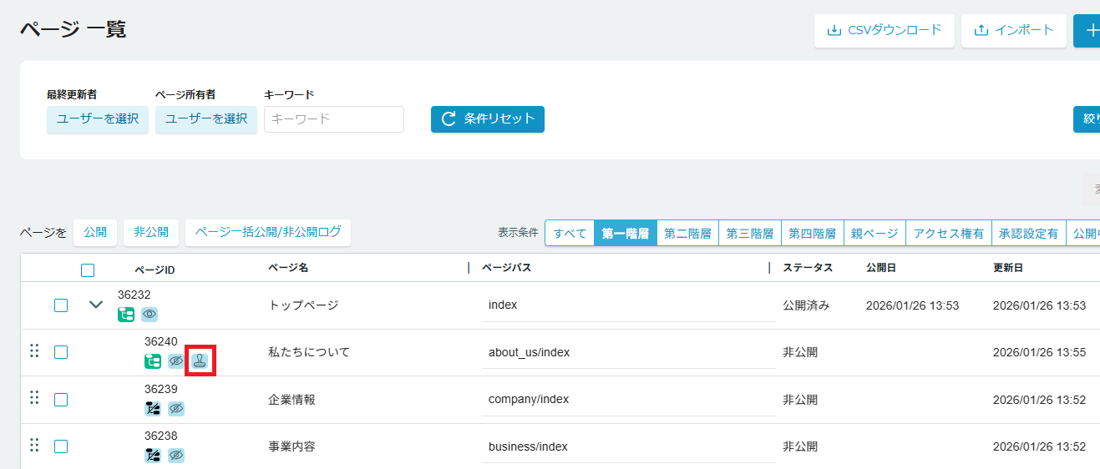Check the select-all checkbox in the table header
The image size is (1100, 469).
88,270
